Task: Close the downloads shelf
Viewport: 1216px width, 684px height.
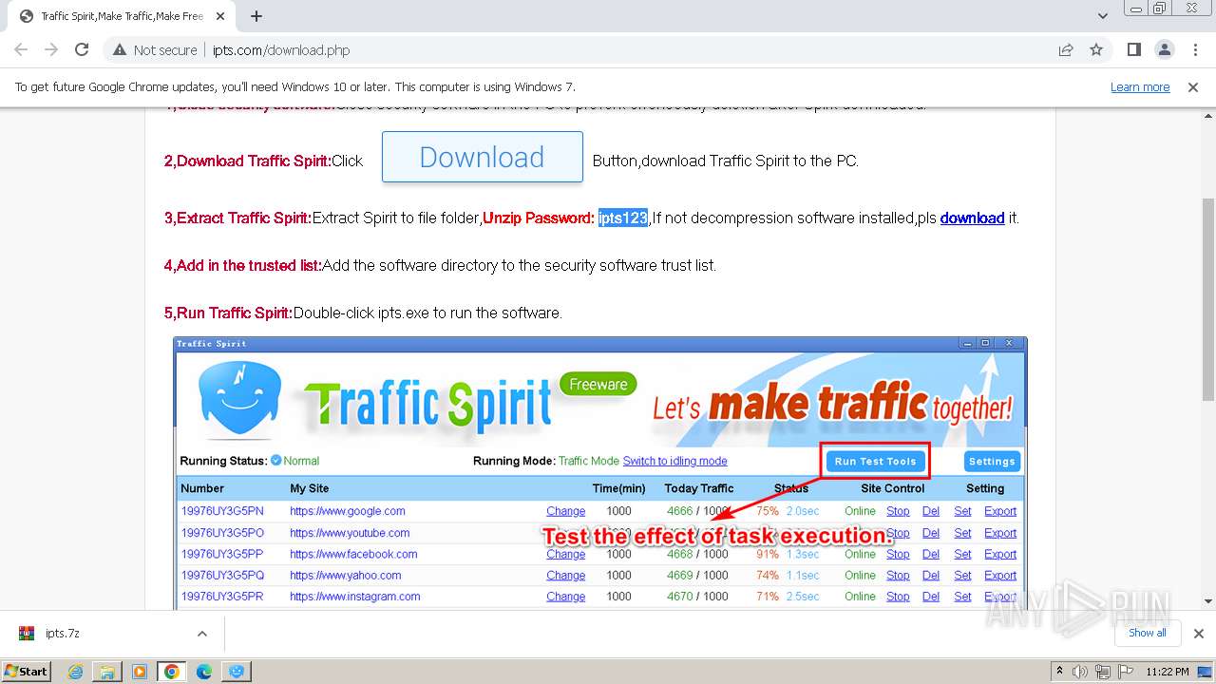Action: click(1198, 634)
